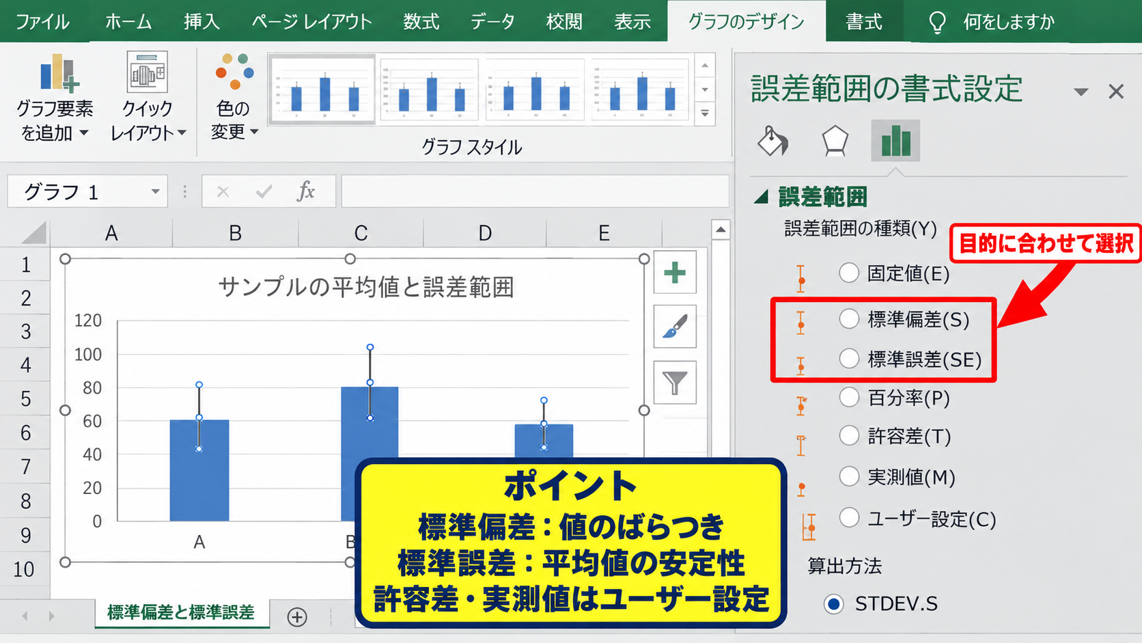Click the chart elements plus button

click(675, 273)
